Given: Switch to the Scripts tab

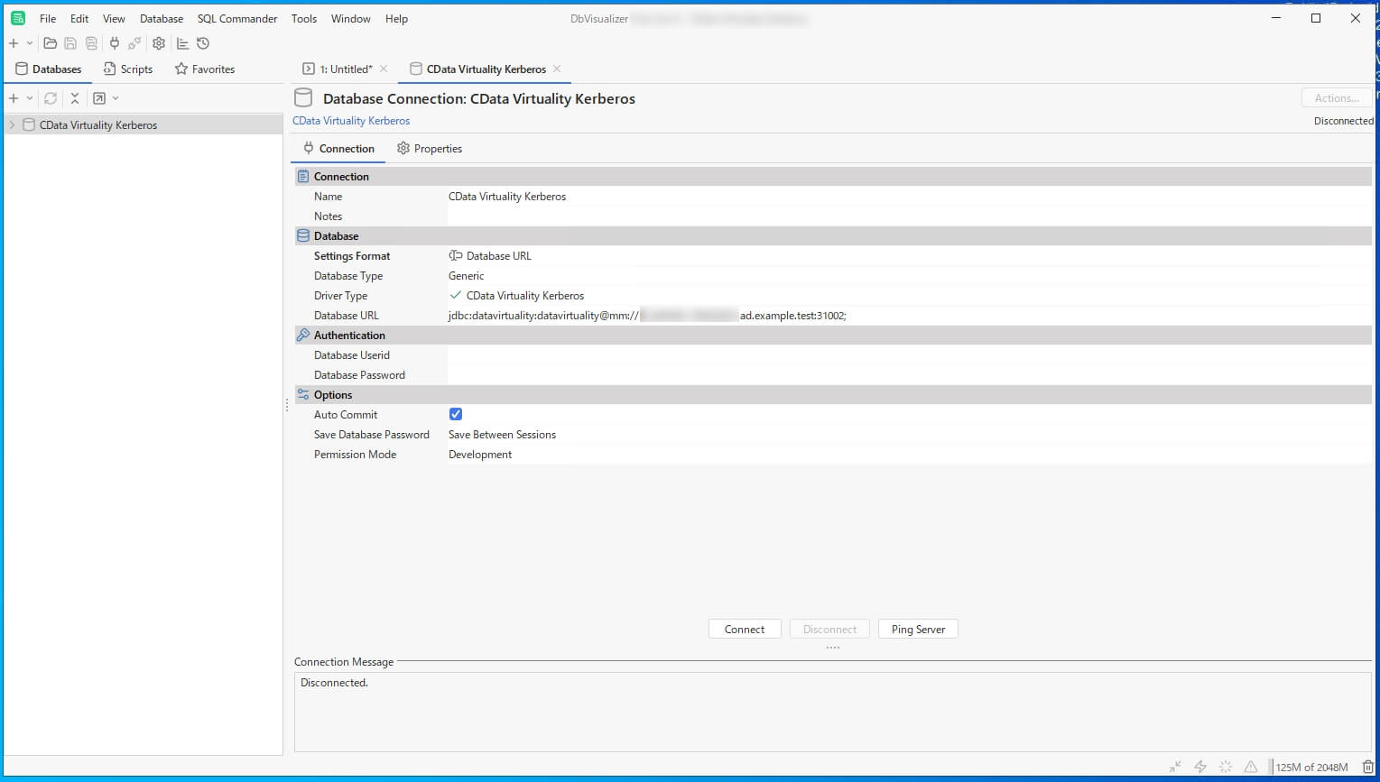Looking at the screenshot, I should tap(128, 69).
